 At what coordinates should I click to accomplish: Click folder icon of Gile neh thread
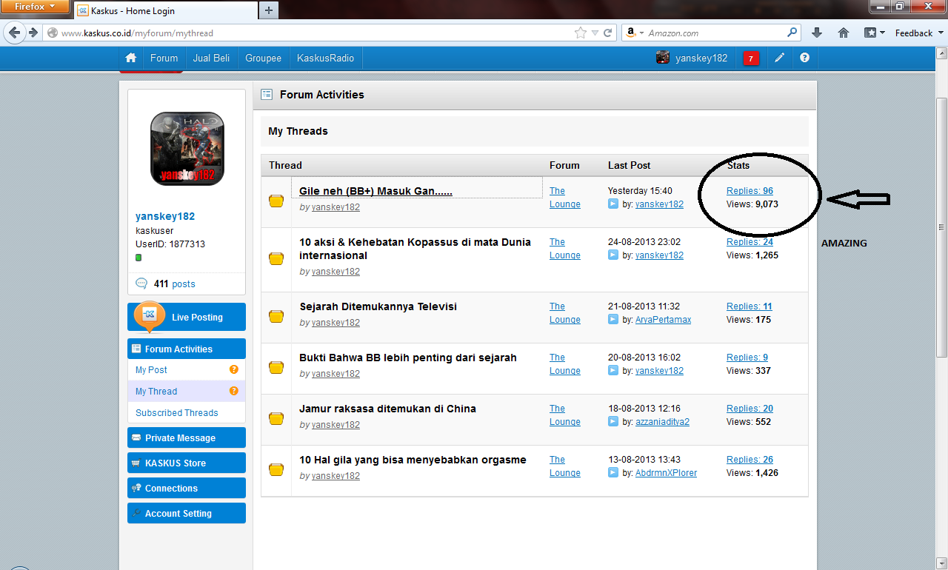pos(276,201)
